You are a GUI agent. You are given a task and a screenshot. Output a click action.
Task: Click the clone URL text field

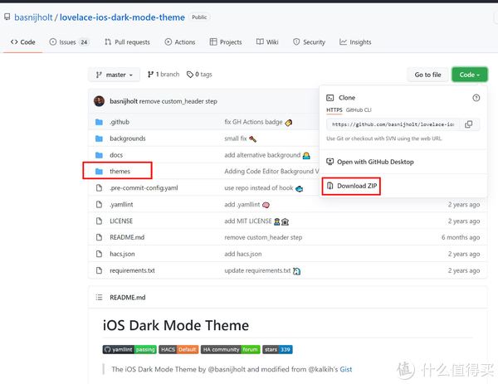[x=393, y=124]
